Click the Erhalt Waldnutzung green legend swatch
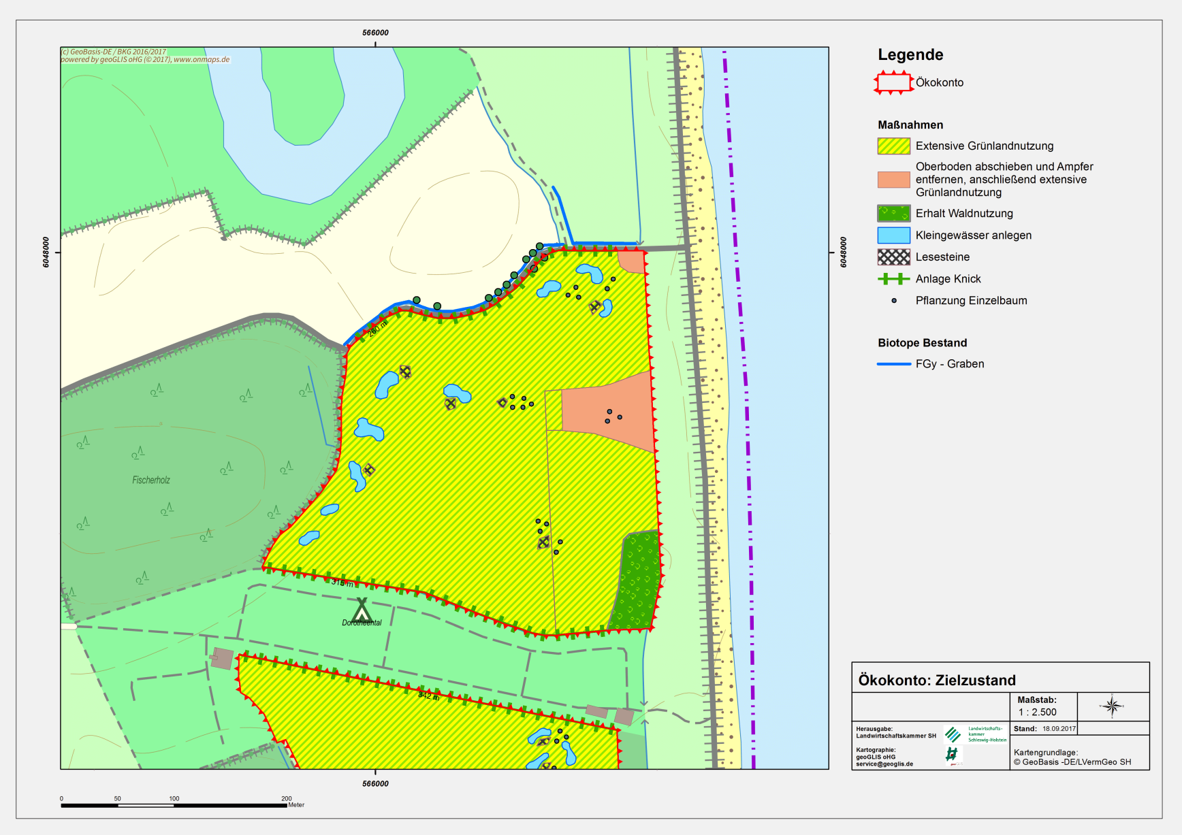Viewport: 1182px width, 835px height. pyautogui.click(x=893, y=214)
